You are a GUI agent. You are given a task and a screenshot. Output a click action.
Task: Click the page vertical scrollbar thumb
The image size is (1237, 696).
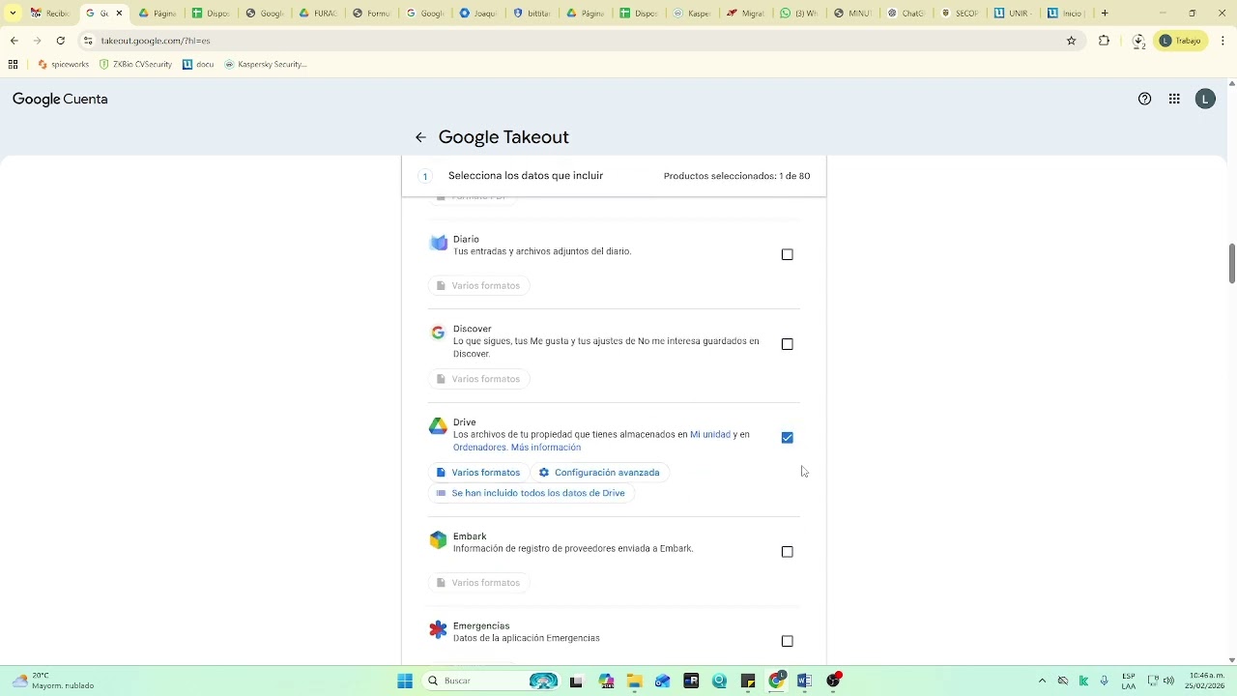tap(1231, 263)
